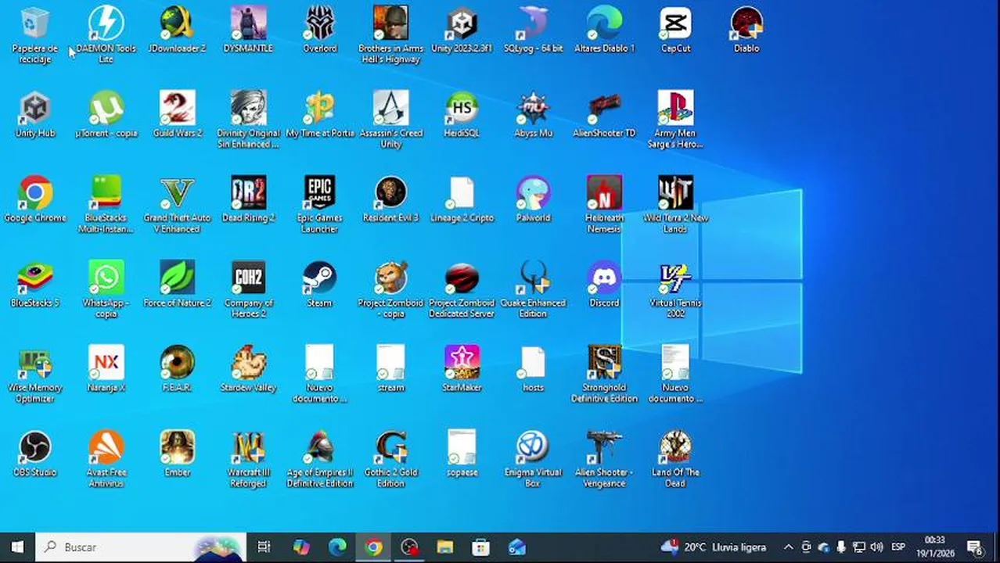Image resolution: width=1000 pixels, height=563 pixels.
Task: Open the Windows Start menu
Action: [17, 547]
